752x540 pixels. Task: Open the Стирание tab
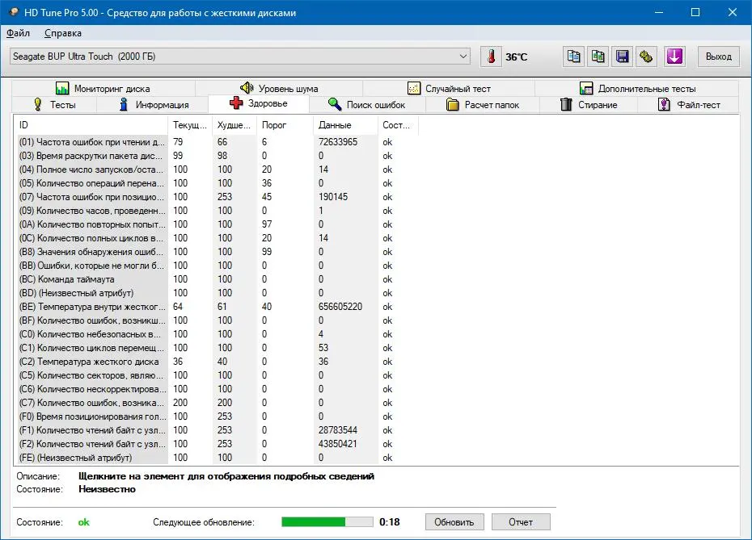[x=589, y=105]
